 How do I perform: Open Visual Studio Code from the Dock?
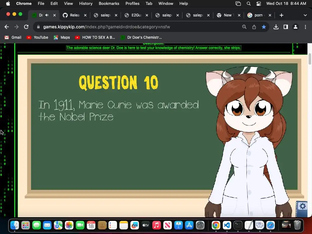pos(227,225)
